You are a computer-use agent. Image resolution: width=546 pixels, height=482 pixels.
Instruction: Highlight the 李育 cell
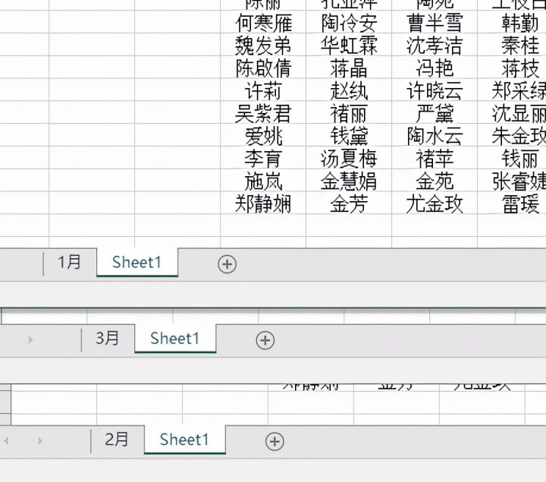pyautogui.click(x=263, y=159)
